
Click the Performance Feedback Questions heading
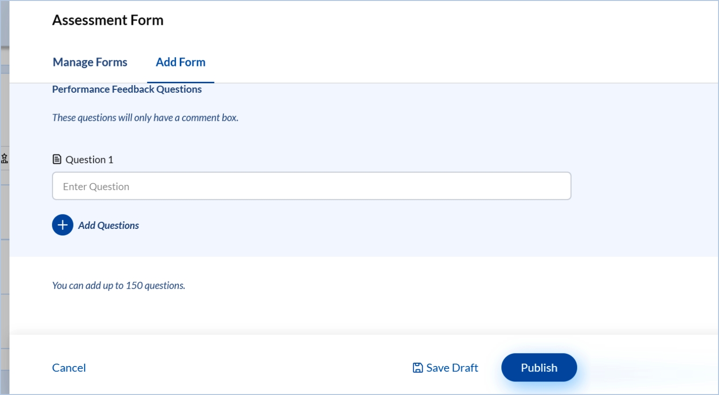[x=127, y=89]
